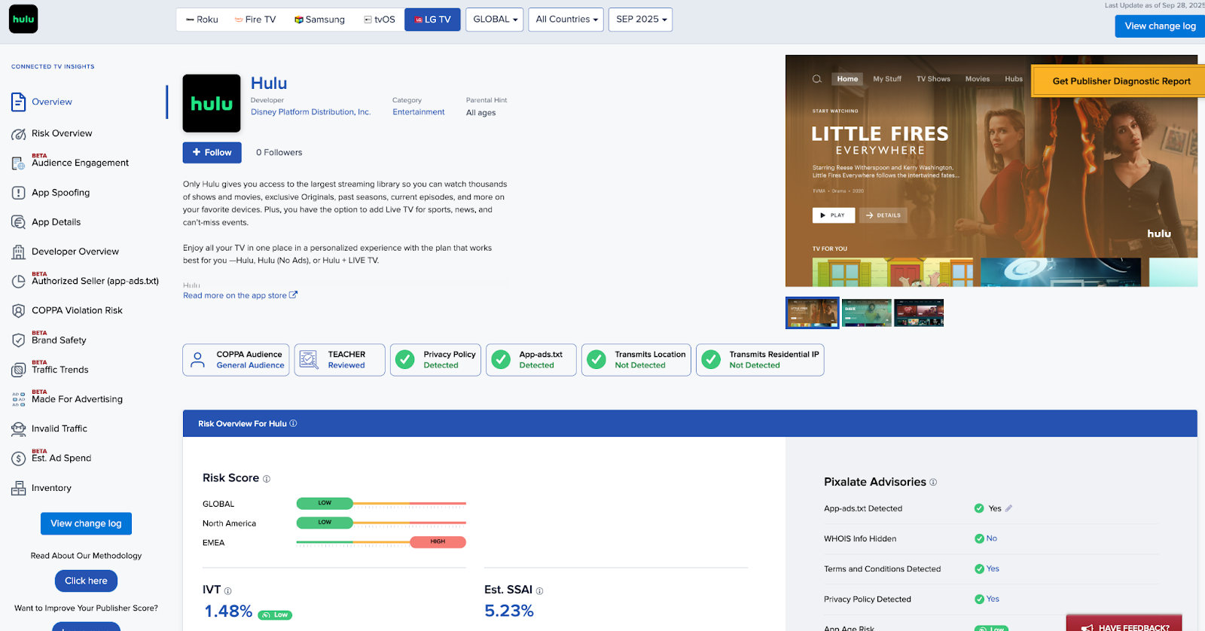
Task: Click the Est. SSAI info icon
Action: (539, 591)
